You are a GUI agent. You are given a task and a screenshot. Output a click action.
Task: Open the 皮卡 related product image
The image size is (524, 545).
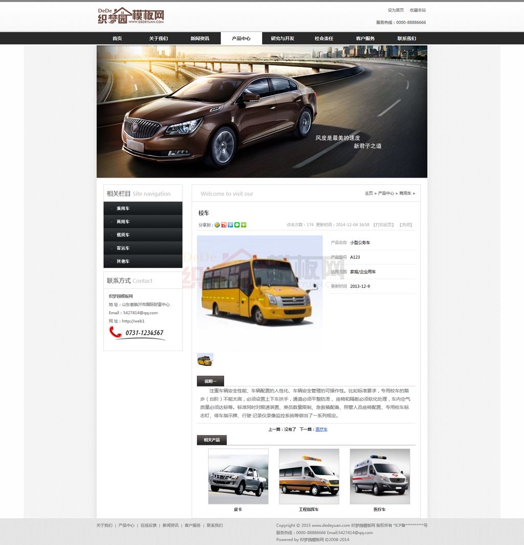pyautogui.click(x=238, y=476)
